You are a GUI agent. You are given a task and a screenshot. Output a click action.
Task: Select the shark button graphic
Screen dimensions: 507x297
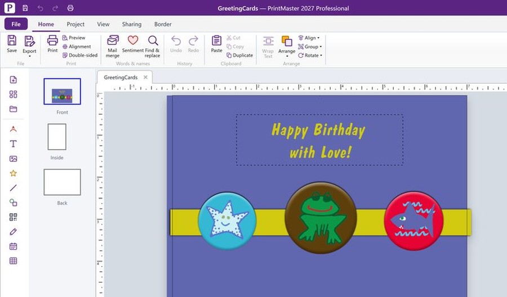click(413, 221)
